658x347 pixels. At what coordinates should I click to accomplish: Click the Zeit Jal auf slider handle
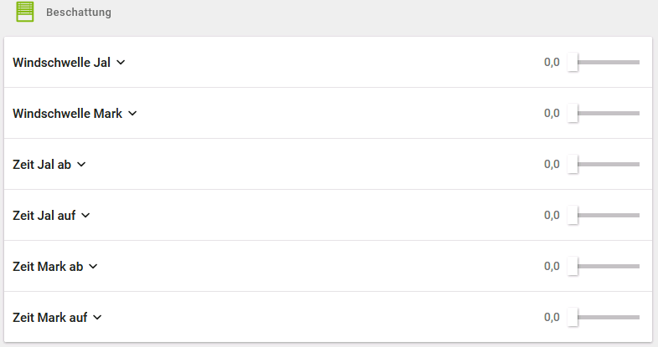[573, 216]
